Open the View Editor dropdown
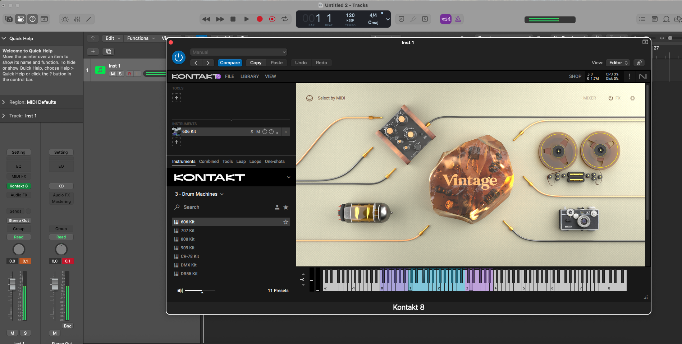682x344 pixels. [618, 63]
